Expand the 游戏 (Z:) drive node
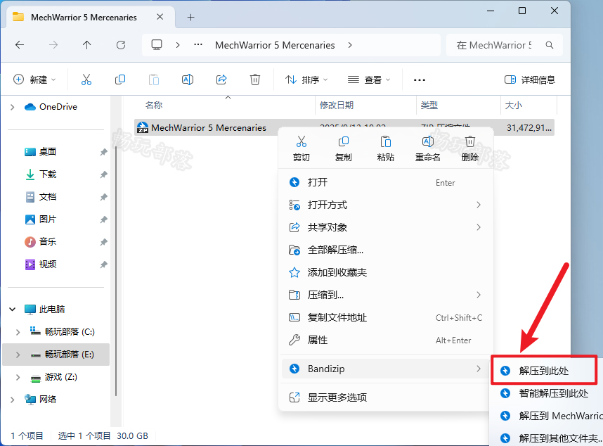This screenshot has height=446, width=603. coord(18,377)
